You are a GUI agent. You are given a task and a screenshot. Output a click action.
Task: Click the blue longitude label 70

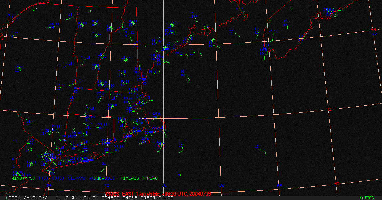coord(164,185)
